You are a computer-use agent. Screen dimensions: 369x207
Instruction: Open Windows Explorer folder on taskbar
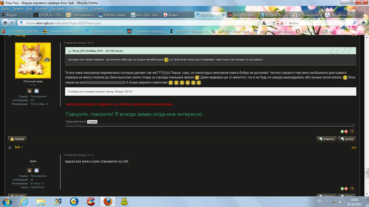[x=41, y=202]
